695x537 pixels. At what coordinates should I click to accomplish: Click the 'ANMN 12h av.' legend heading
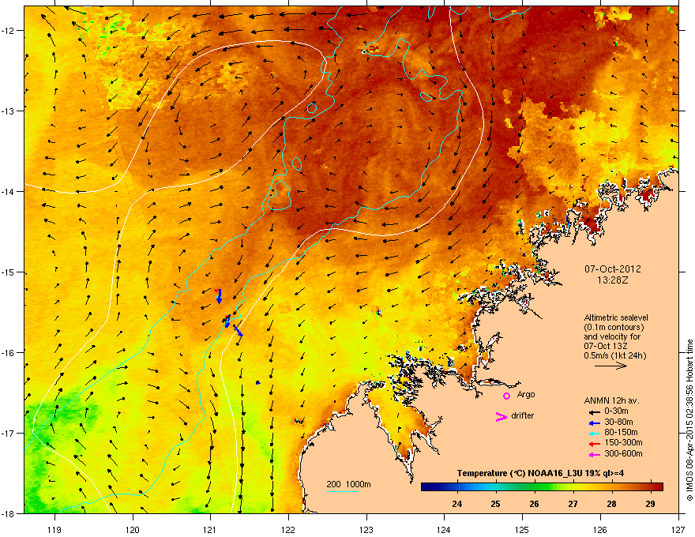tap(611, 400)
